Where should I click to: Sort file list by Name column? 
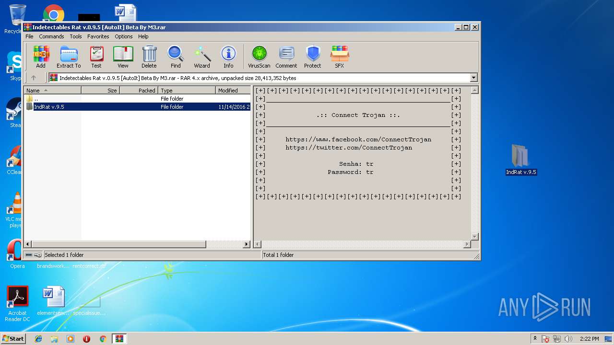(x=53, y=90)
